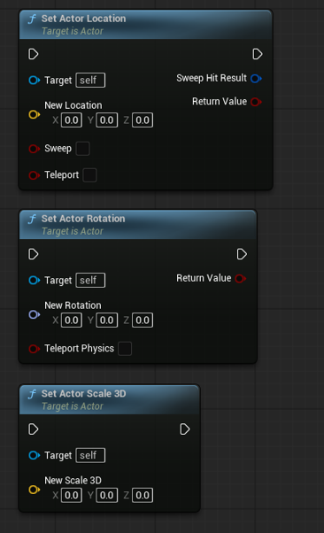Image resolution: width=324 pixels, height=533 pixels.
Task: Click the output execution pin on Set Actor Rotation
Action: (242, 254)
